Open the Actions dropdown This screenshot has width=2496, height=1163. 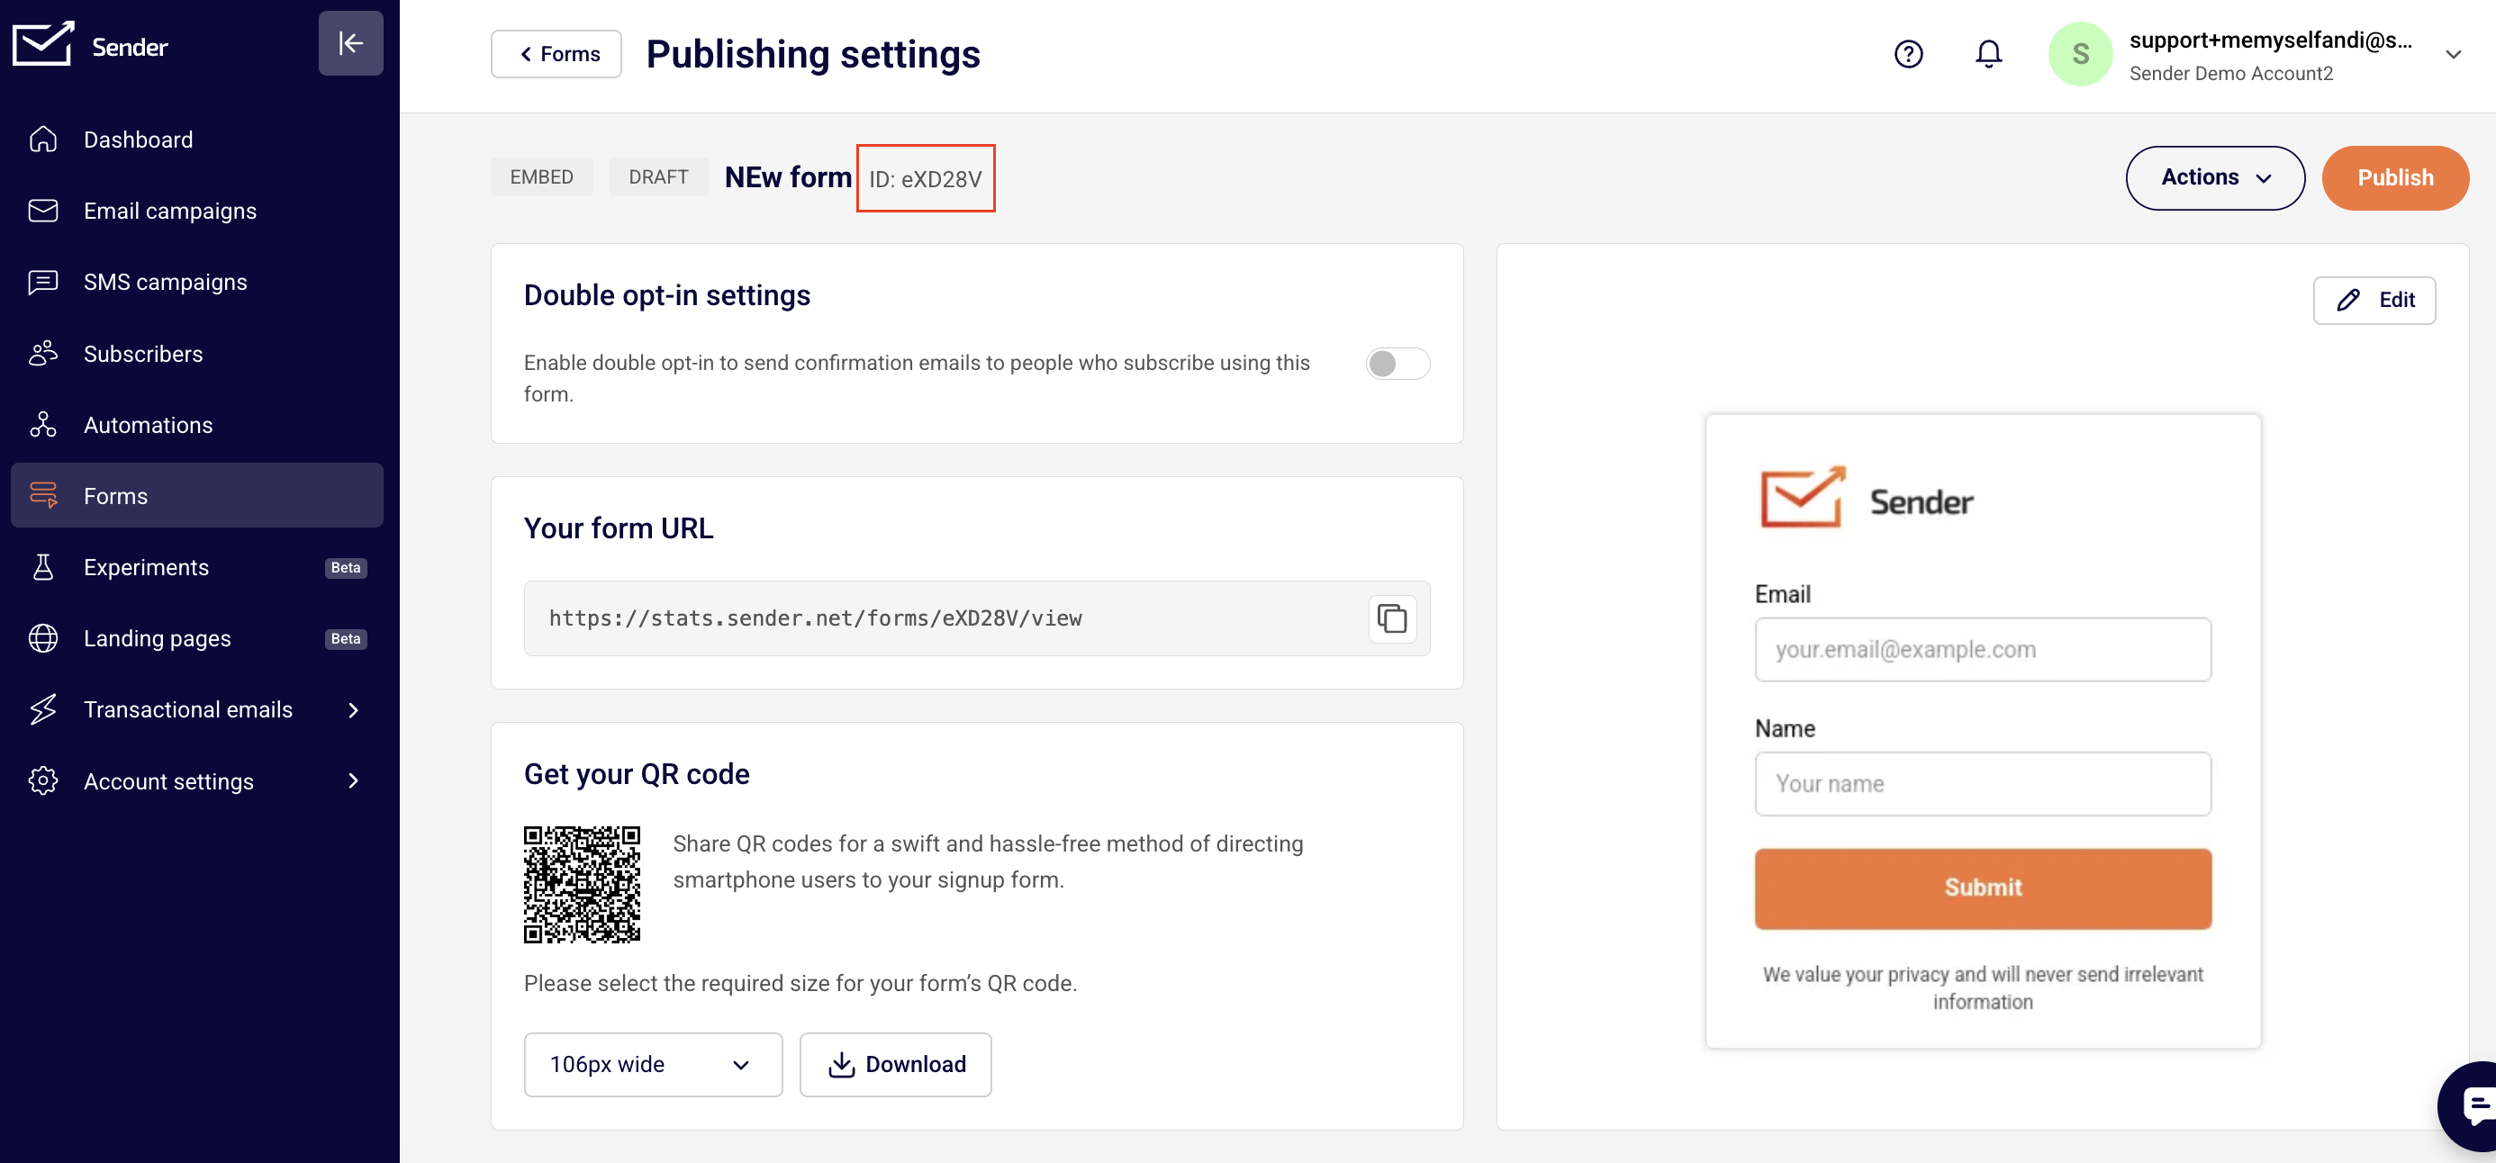[x=2214, y=178]
